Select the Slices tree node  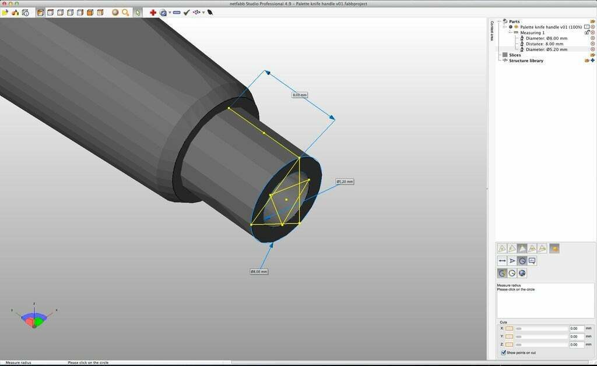tap(515, 55)
